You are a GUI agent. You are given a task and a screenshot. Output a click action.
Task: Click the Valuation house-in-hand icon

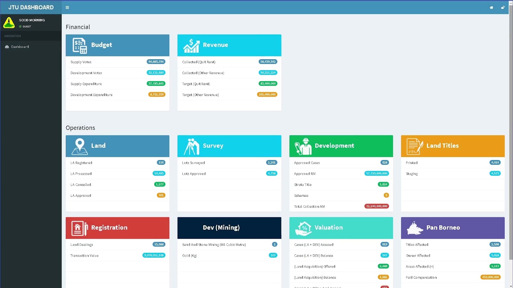[303, 228]
